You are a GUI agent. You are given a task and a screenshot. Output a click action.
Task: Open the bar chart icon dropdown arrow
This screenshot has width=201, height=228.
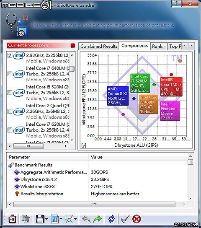pos(61,219)
